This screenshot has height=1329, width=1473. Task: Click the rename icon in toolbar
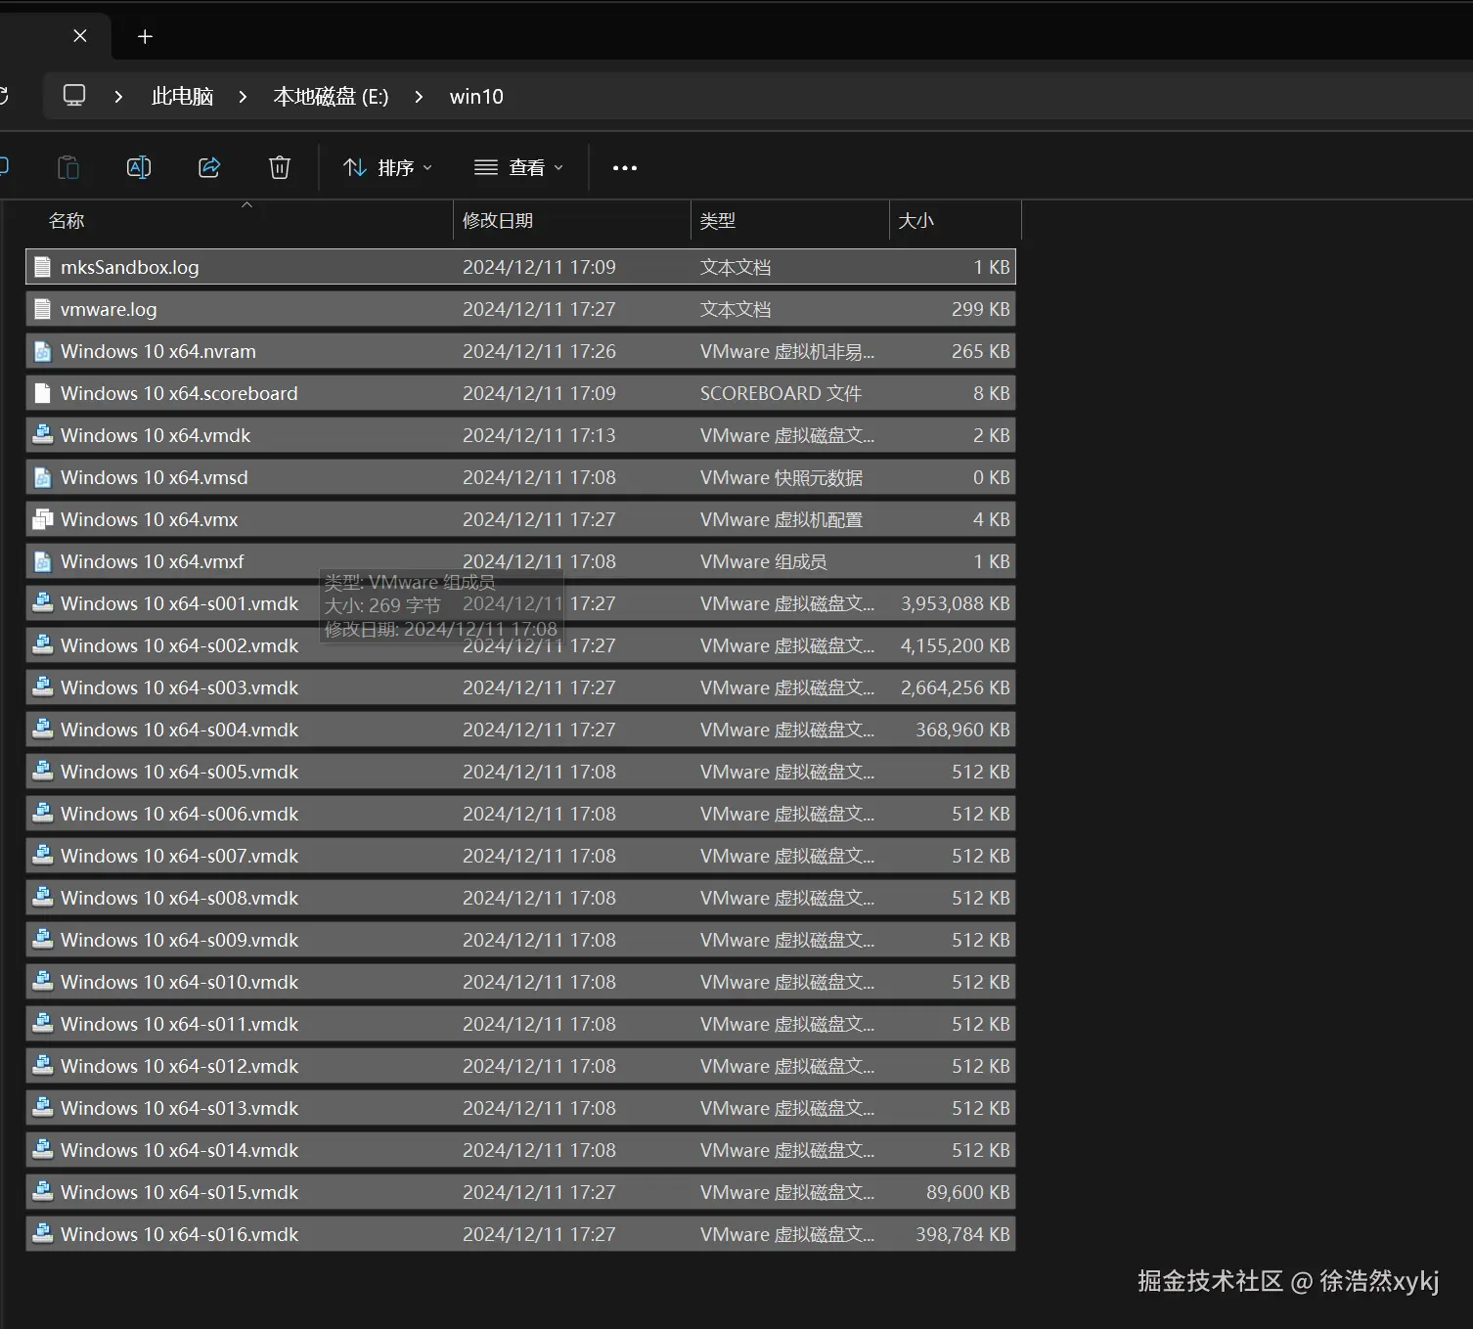point(139,167)
